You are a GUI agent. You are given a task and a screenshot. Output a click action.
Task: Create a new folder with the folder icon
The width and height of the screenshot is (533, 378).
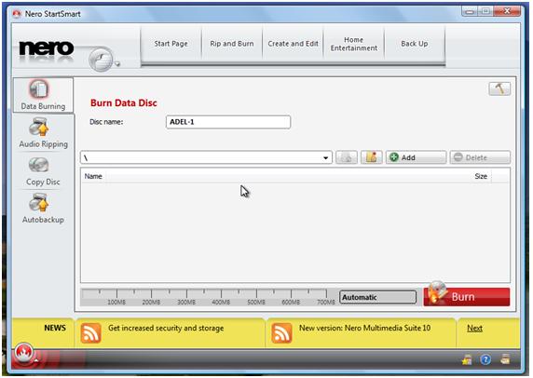pyautogui.click(x=372, y=157)
